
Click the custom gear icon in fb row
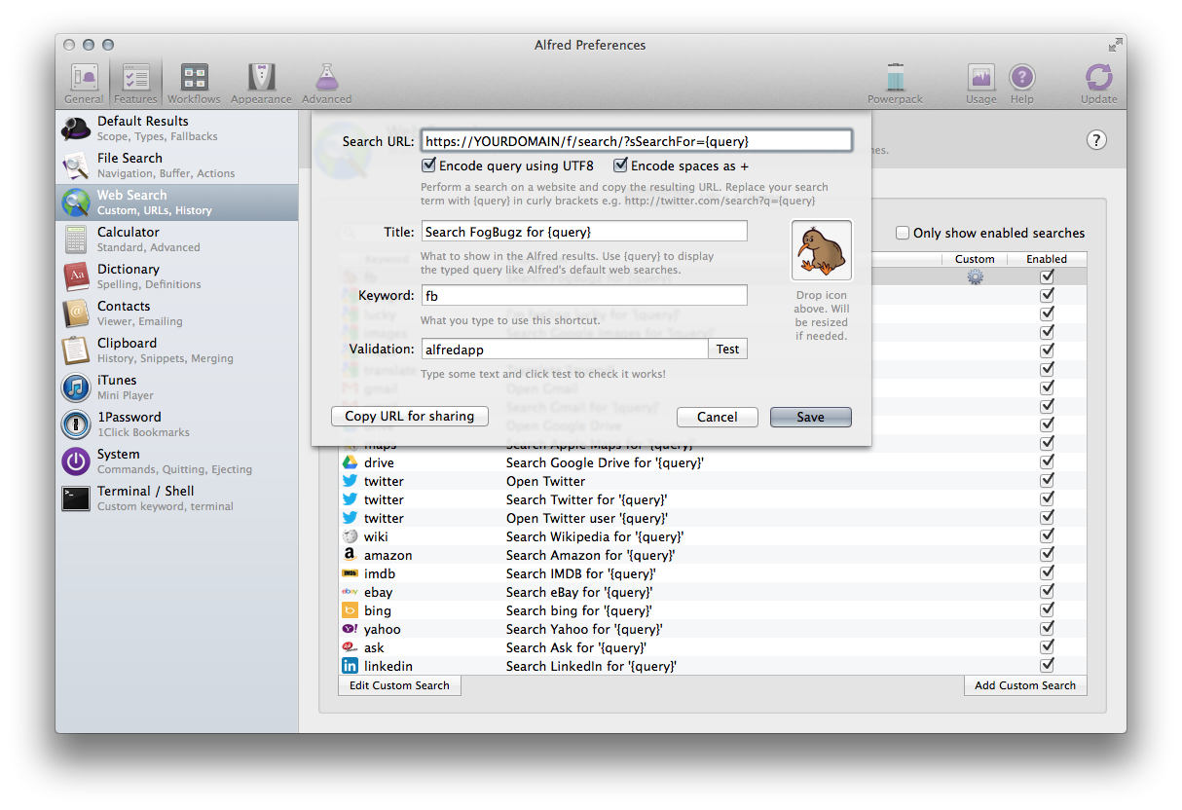[x=975, y=276]
